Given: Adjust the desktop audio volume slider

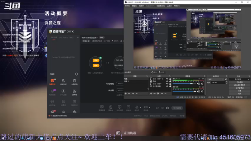Looking at the screenshot, I should [x=184, y=91].
